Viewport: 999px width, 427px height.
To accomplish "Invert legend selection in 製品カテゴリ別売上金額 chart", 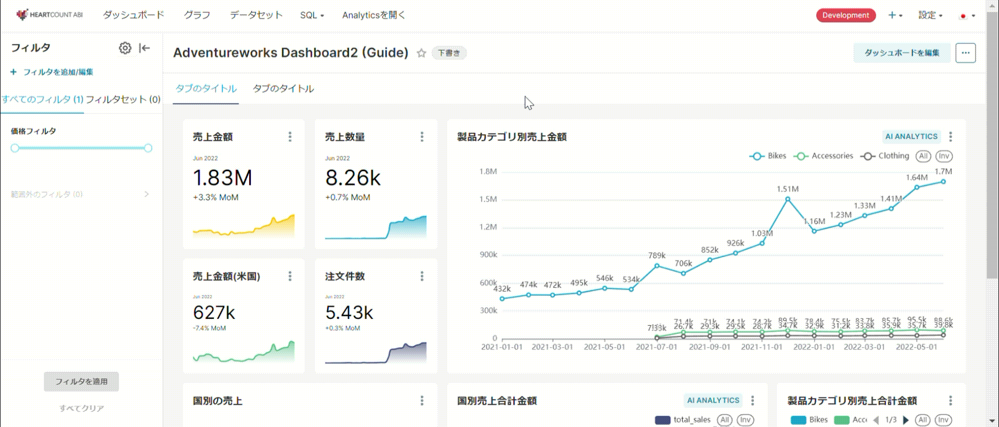I will click(944, 156).
